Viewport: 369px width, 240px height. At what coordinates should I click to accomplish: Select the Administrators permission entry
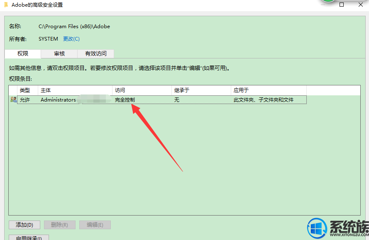click(162, 99)
